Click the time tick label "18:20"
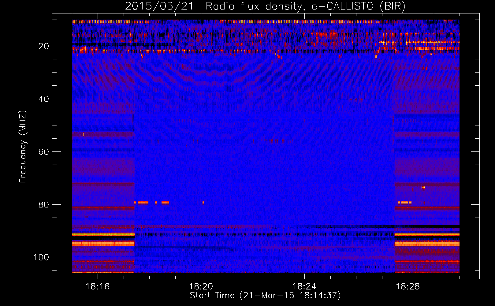This screenshot has width=495, height=306. click(201, 287)
